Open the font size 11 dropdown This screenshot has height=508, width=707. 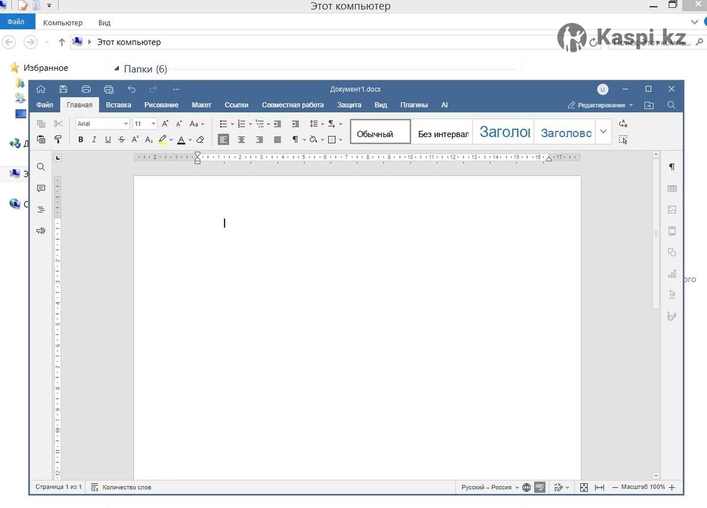153,124
